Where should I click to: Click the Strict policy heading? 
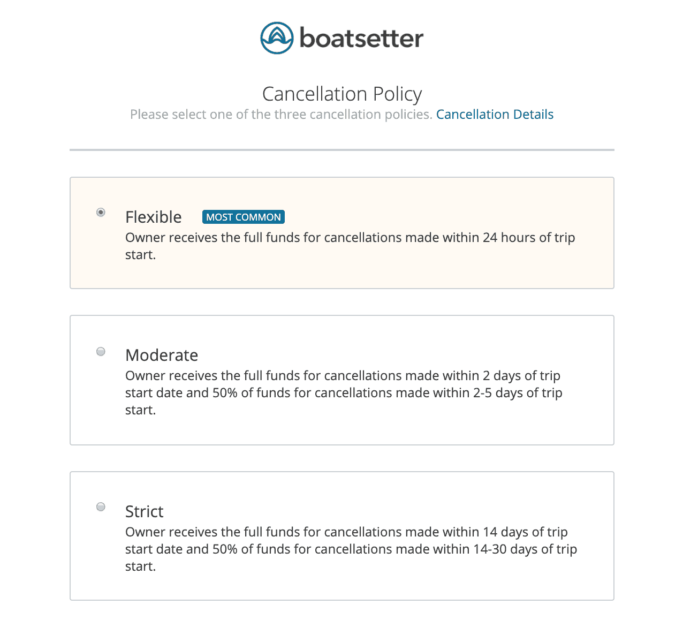pos(144,511)
